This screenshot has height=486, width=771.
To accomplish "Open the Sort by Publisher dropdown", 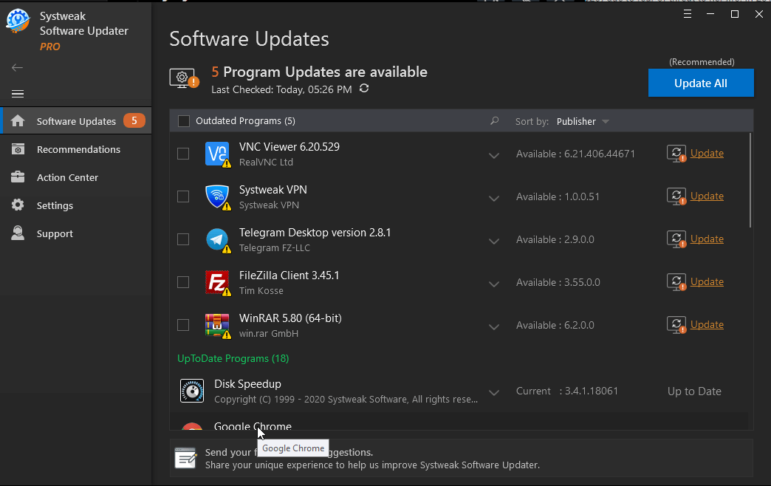I will click(x=583, y=121).
